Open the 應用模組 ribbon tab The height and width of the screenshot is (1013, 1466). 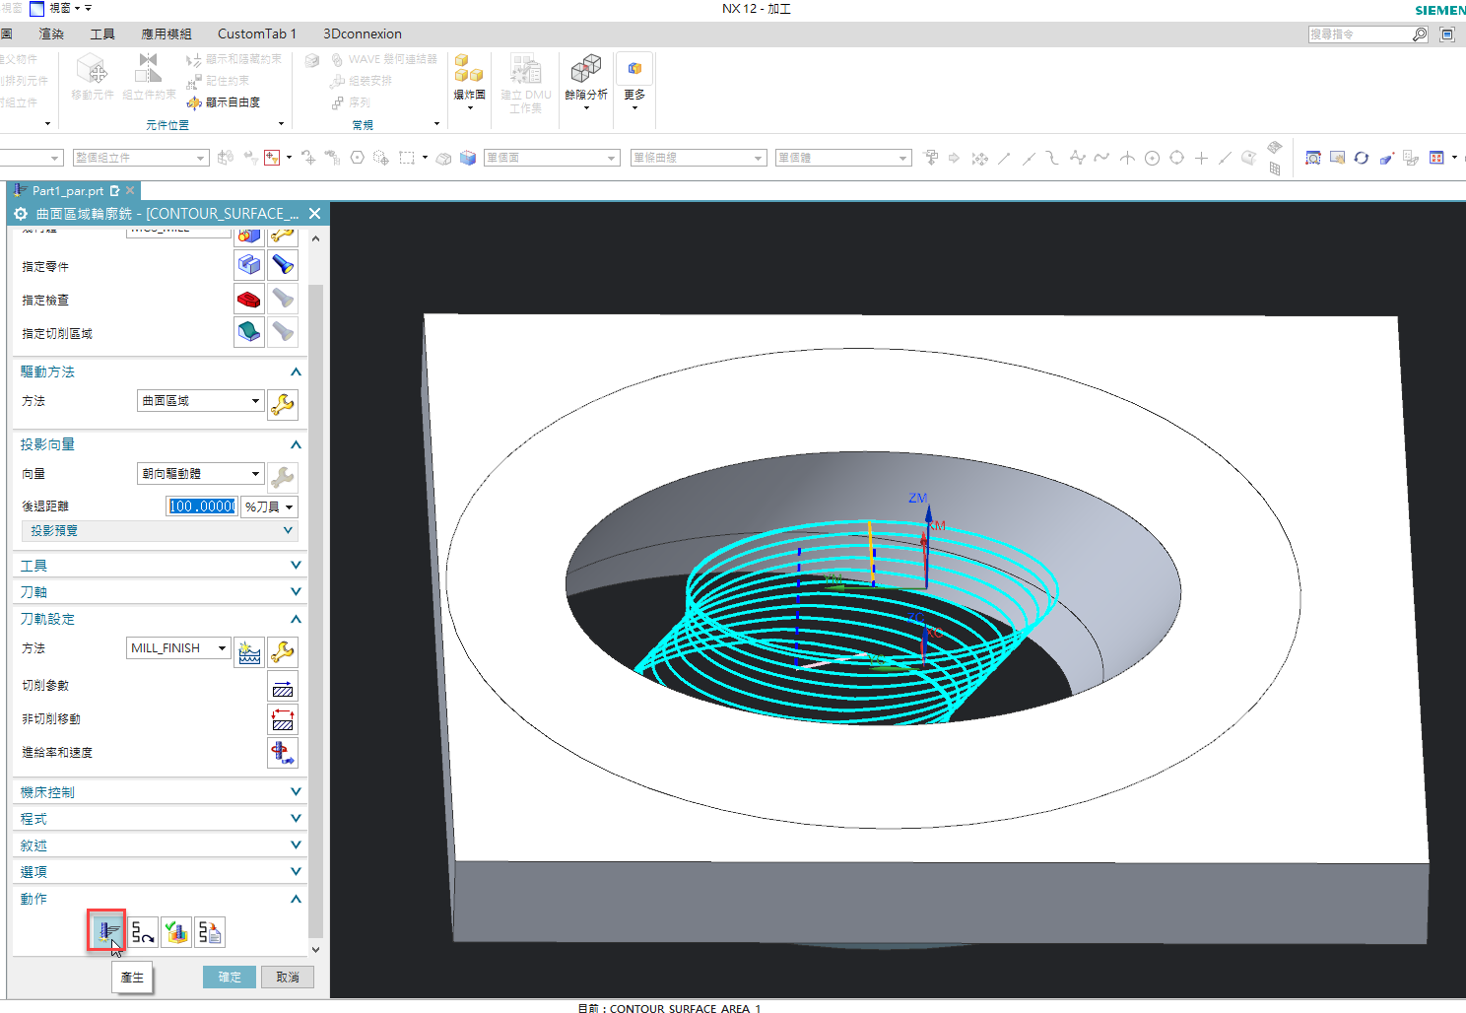click(x=167, y=34)
